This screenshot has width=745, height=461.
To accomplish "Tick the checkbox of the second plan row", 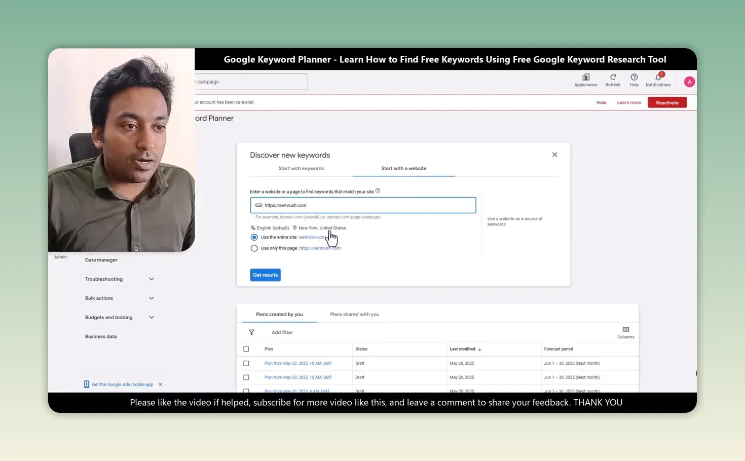I will (246, 377).
